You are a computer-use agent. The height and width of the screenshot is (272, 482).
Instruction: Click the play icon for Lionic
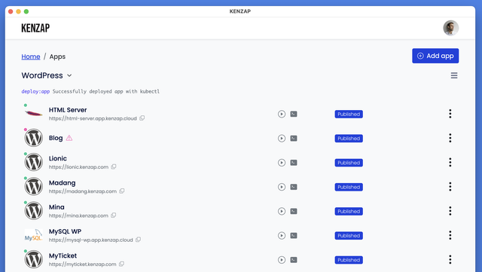click(282, 163)
